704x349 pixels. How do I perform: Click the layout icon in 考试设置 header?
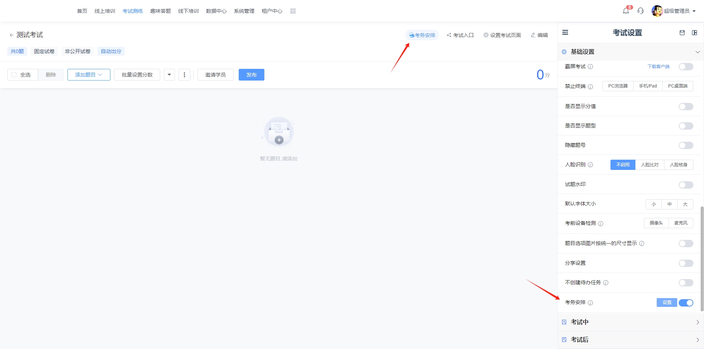click(694, 33)
